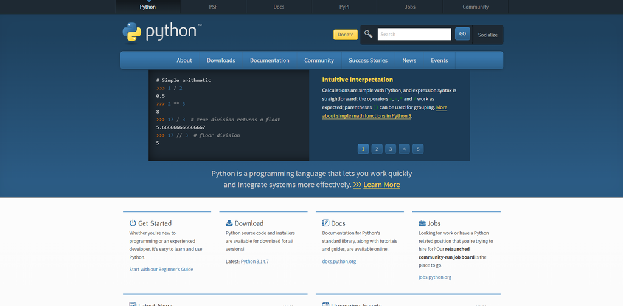Viewport: 623px width, 306px height.
Task: Switch to the Docs top tab
Action: 279,7
